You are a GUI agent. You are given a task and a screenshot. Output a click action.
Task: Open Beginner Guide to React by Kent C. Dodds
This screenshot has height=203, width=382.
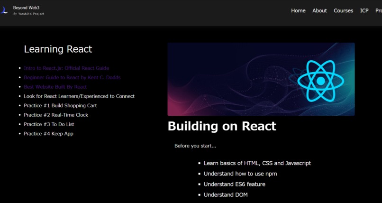click(x=72, y=77)
